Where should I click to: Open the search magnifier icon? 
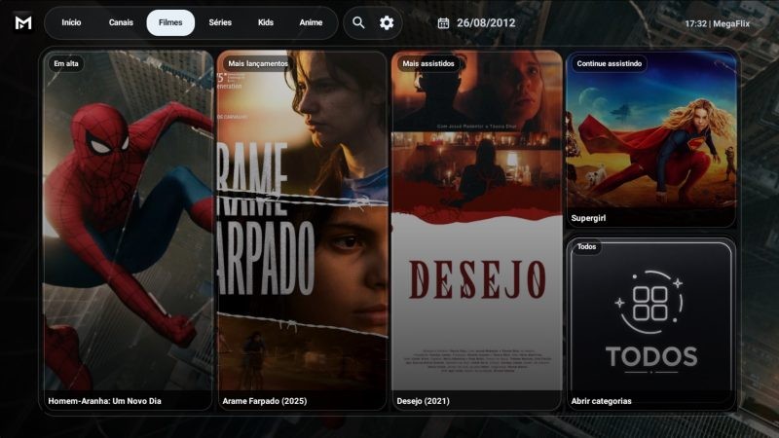click(x=358, y=22)
